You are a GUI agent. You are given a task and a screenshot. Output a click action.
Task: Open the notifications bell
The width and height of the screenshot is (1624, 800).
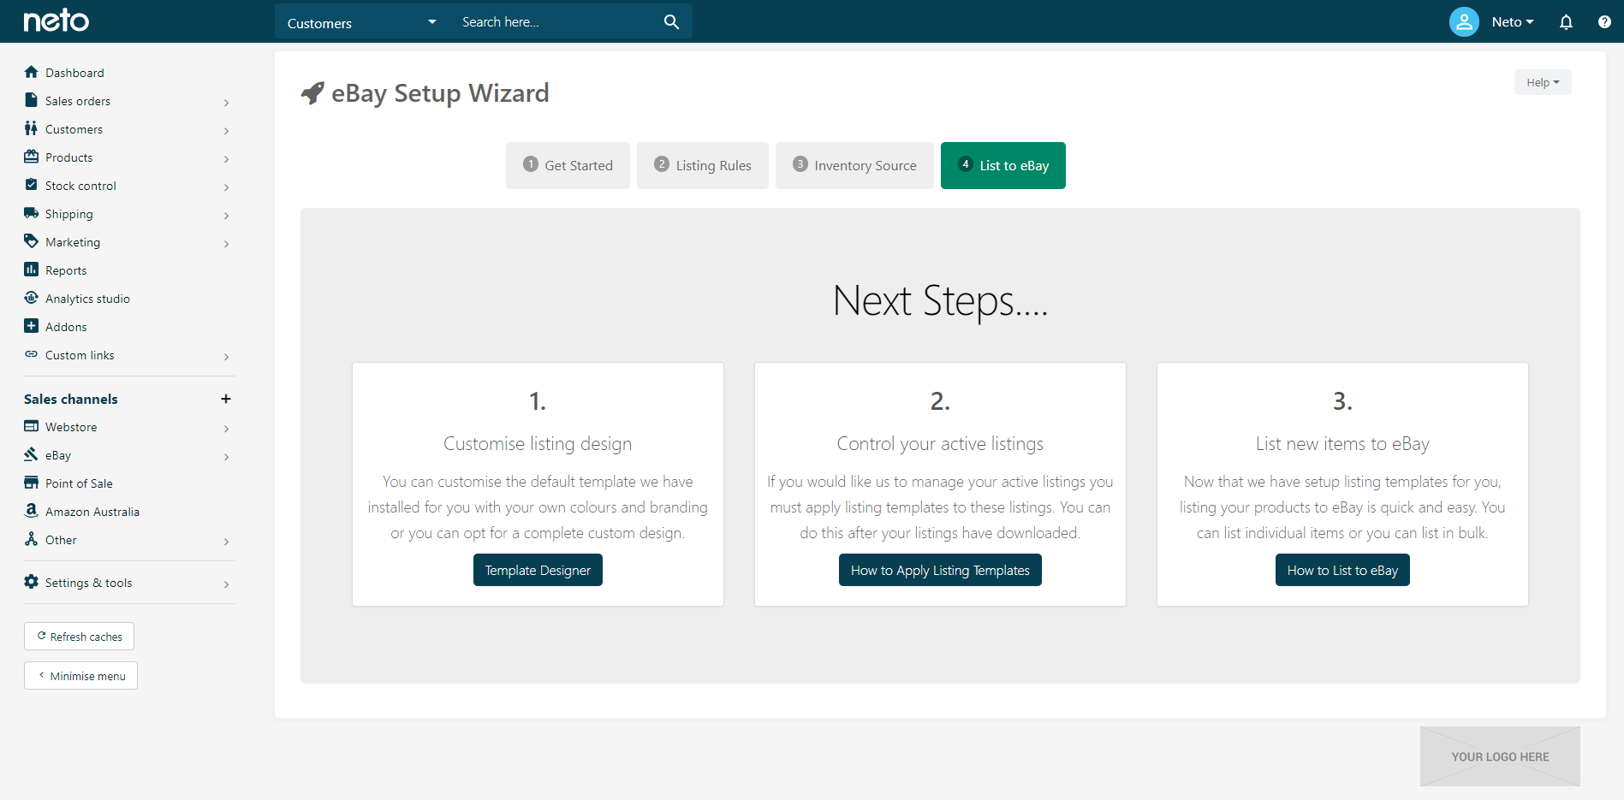coord(1566,22)
